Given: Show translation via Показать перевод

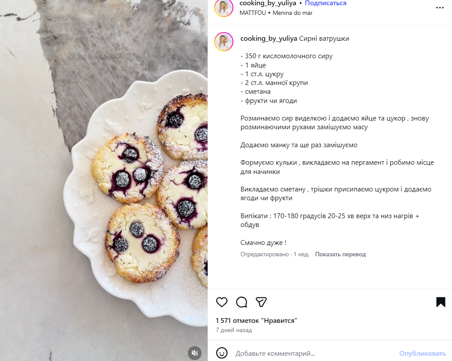Looking at the screenshot, I should pyautogui.click(x=340, y=254).
